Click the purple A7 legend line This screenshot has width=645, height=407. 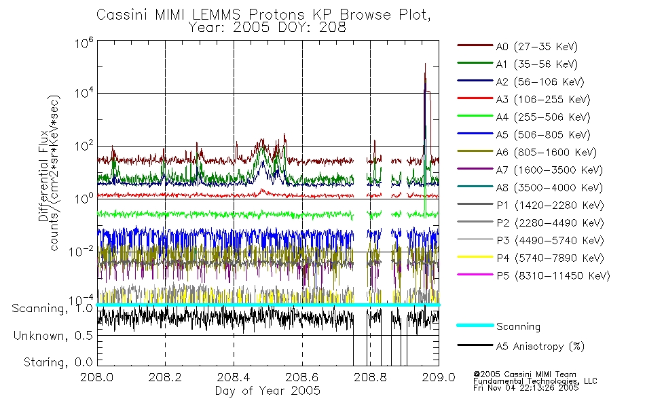coord(475,168)
